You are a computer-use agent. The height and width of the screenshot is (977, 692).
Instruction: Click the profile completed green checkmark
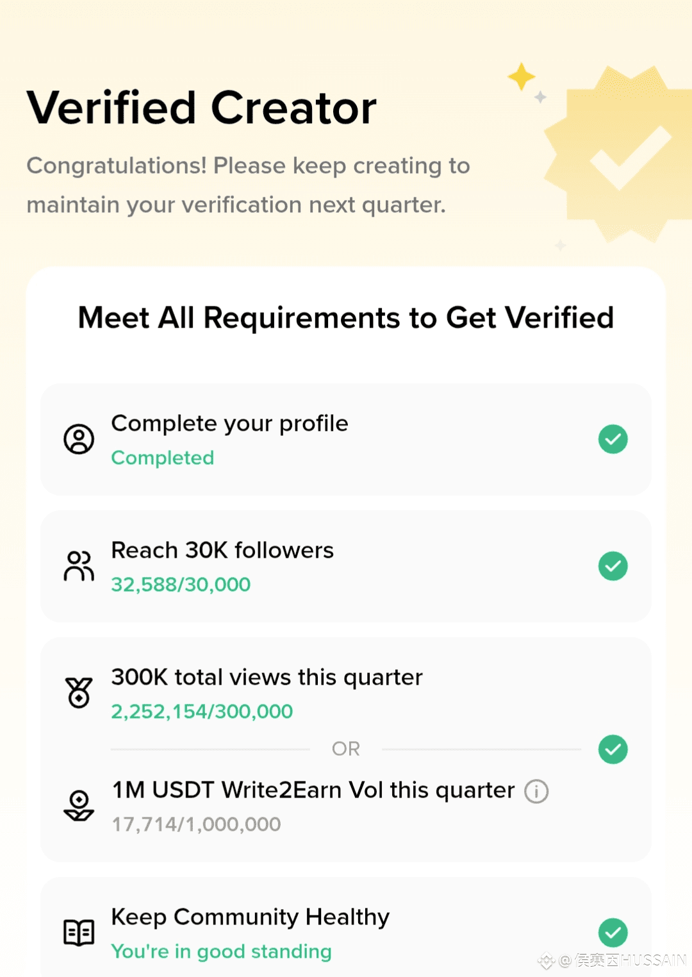coord(613,439)
